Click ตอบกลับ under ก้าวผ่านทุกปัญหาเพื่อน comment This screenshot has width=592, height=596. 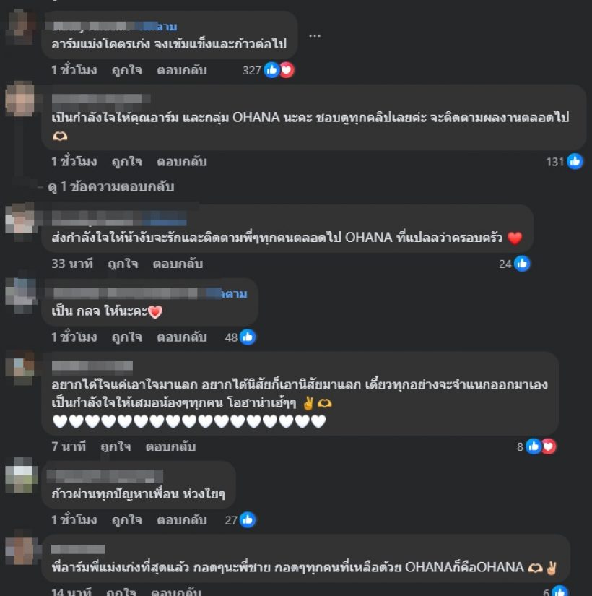182,520
